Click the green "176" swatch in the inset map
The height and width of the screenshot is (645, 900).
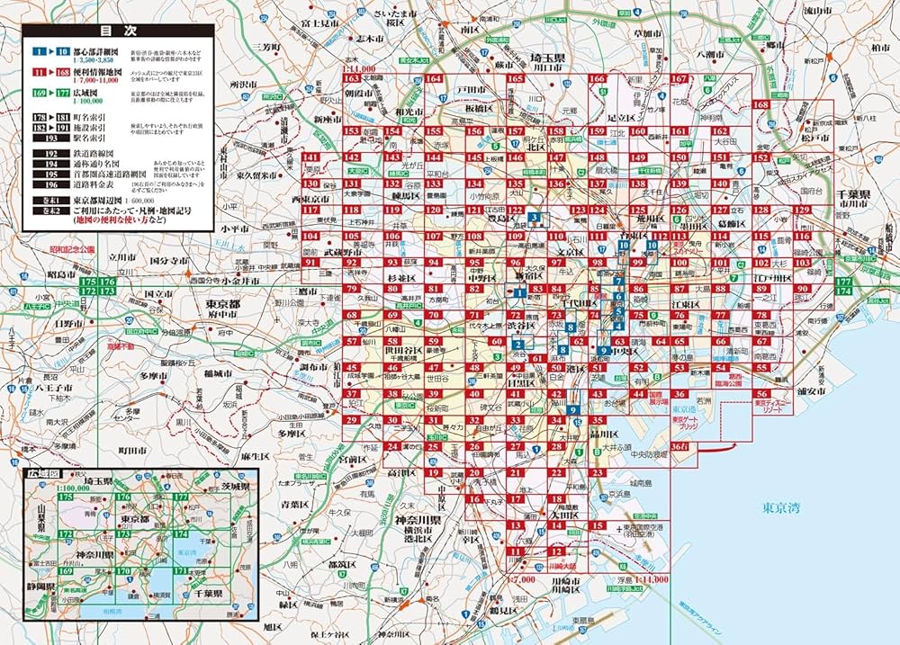coord(122,497)
